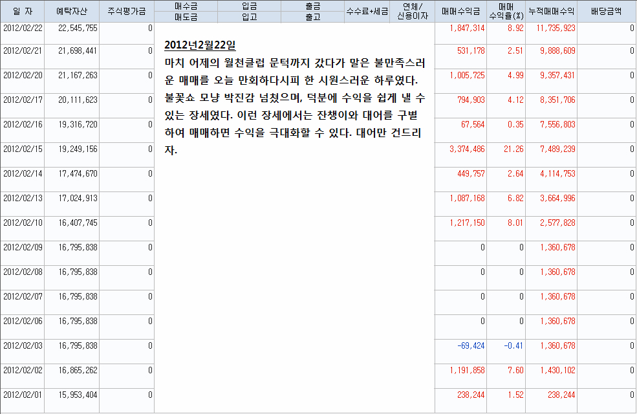Select the 누적매매수익 column header
This screenshot has height=414, width=637.
pyautogui.click(x=551, y=12)
